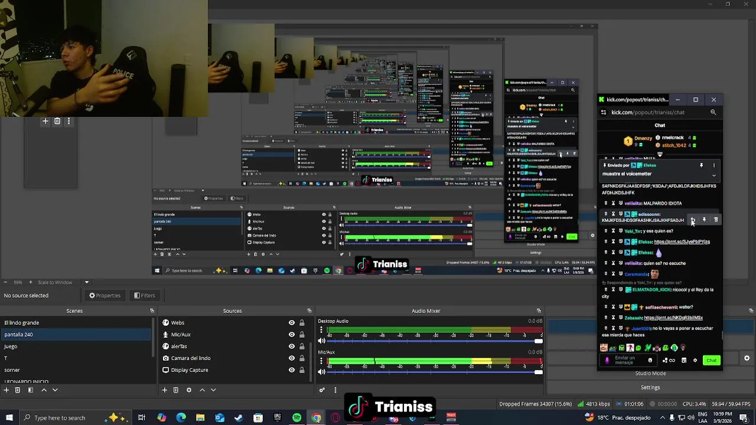756x425 pixels.
Task: Select the Display Capture source row
Action: click(234, 370)
